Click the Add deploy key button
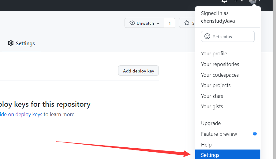 coord(138,71)
